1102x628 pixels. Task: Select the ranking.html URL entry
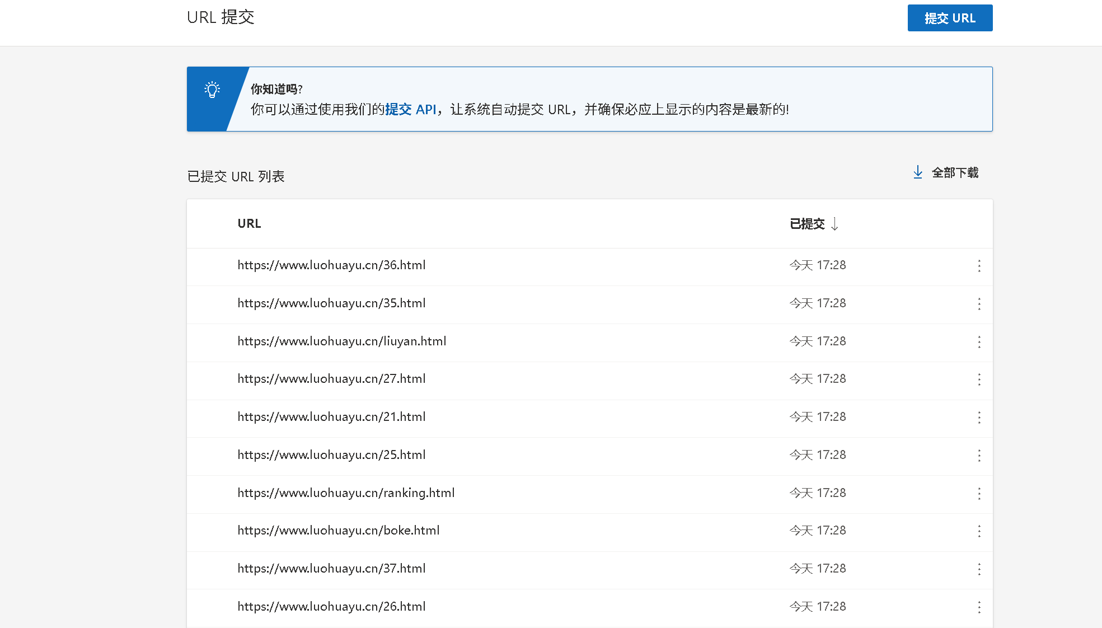point(346,493)
